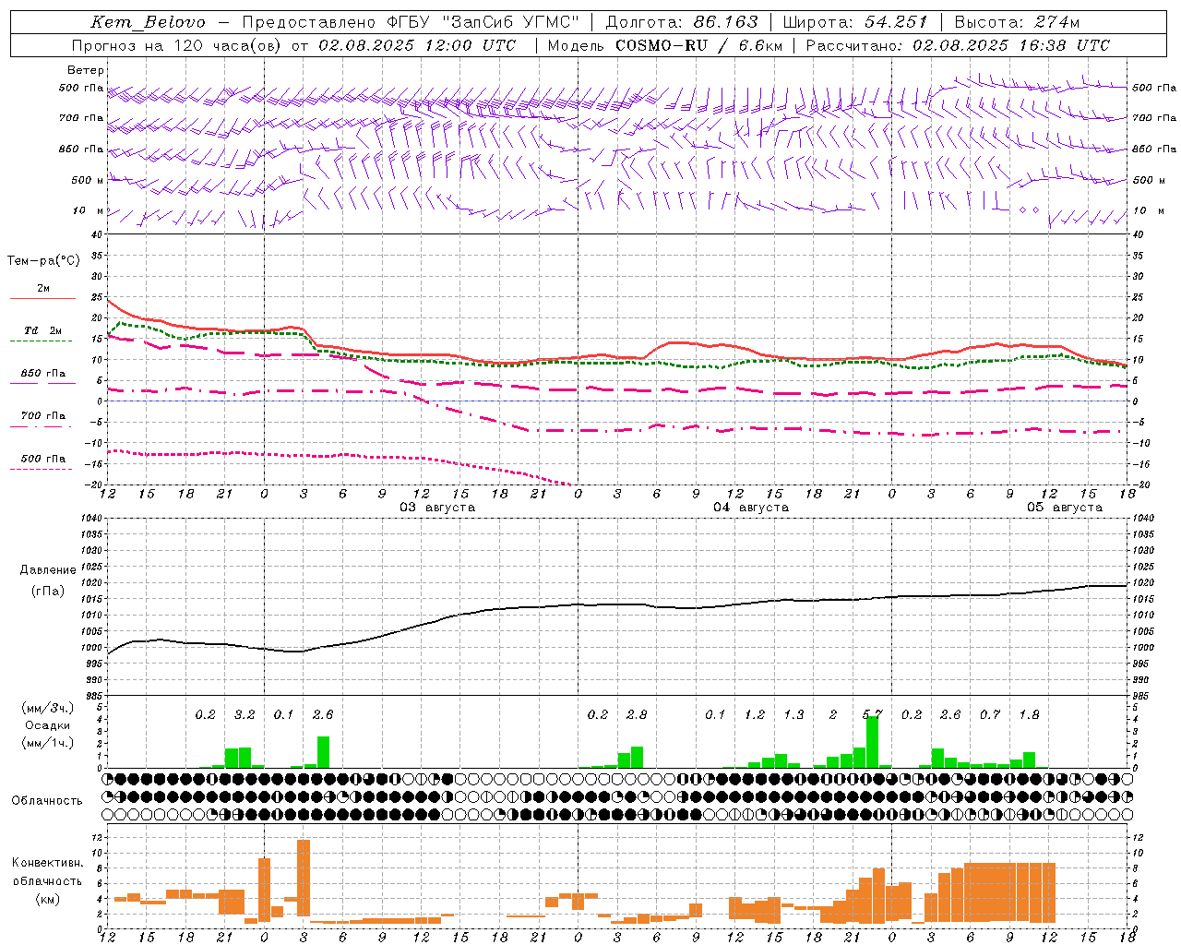Click the date label 05 августа
The height and width of the screenshot is (945, 1181).
point(1065,508)
